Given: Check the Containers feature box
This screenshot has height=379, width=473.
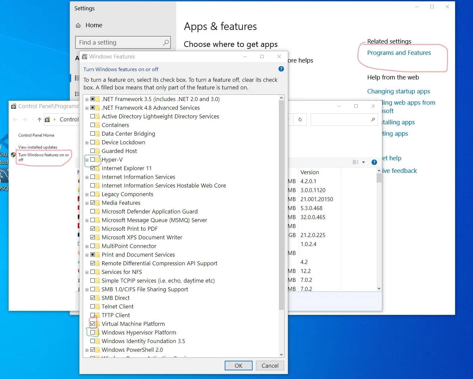Looking at the screenshot, I should click(93, 125).
